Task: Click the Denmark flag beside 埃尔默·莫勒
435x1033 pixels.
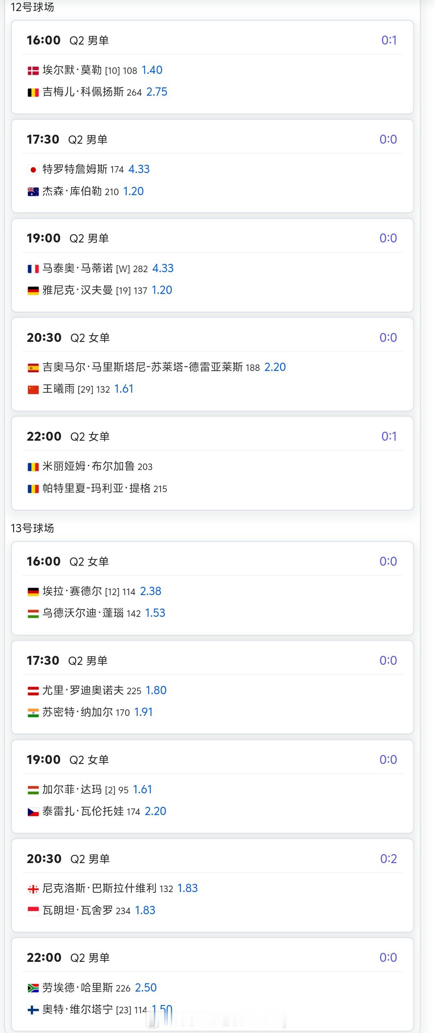Action: pos(33,70)
